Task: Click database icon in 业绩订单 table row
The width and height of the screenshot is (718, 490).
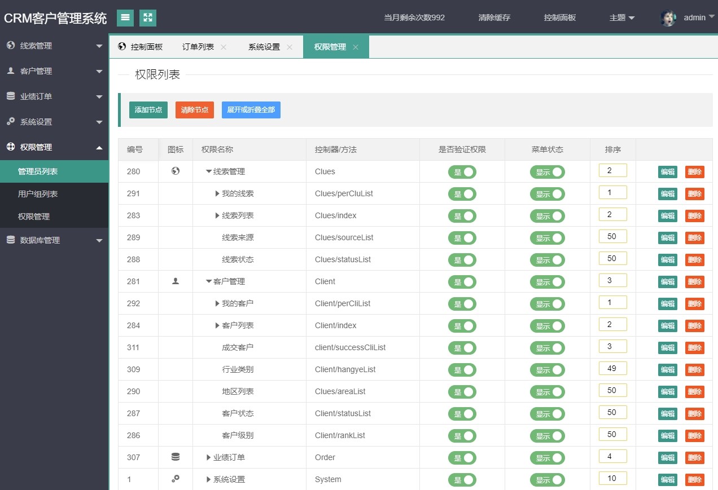Action: (176, 457)
